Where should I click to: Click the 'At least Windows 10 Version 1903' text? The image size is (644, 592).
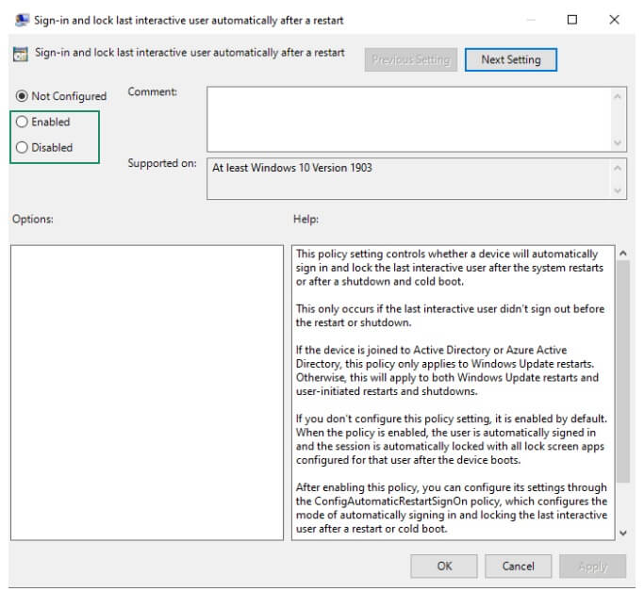coord(292,168)
